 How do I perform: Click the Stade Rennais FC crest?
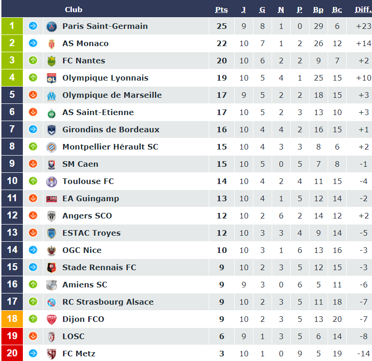pyautogui.click(x=51, y=268)
